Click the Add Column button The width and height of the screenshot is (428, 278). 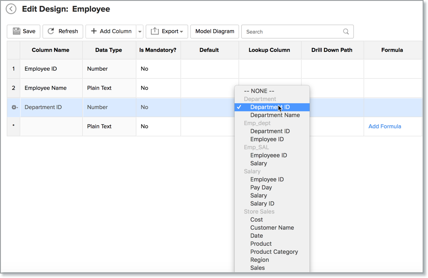click(x=111, y=31)
